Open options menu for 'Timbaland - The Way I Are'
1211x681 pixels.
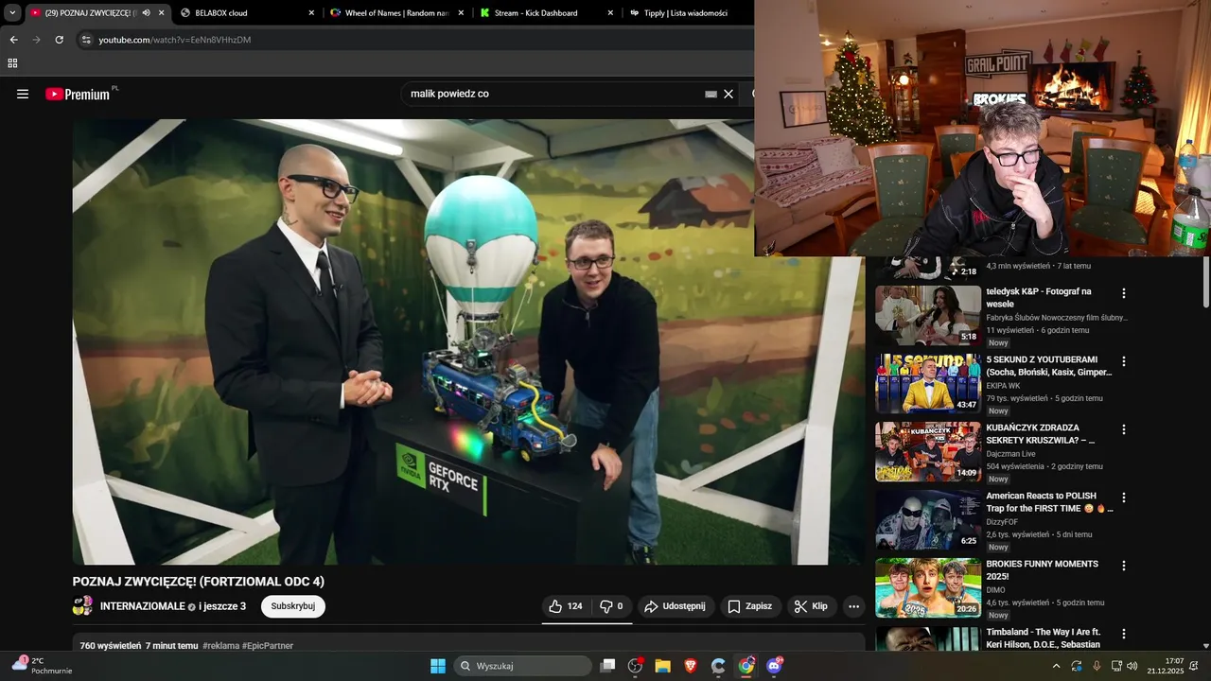(1124, 634)
